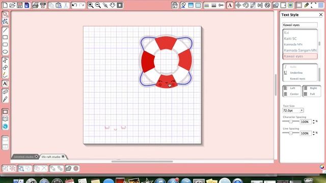The height and width of the screenshot is (183, 326).
Task: Open the Fill Pattern window
Action: point(198,5)
